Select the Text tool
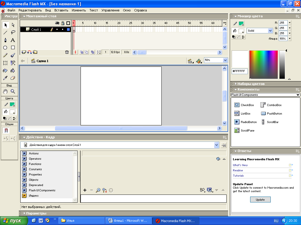The image size is (301, 225). coord(13,40)
